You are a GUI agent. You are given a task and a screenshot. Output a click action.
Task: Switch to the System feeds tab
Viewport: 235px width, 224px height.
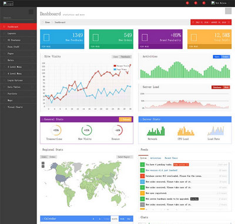(x=143, y=158)
